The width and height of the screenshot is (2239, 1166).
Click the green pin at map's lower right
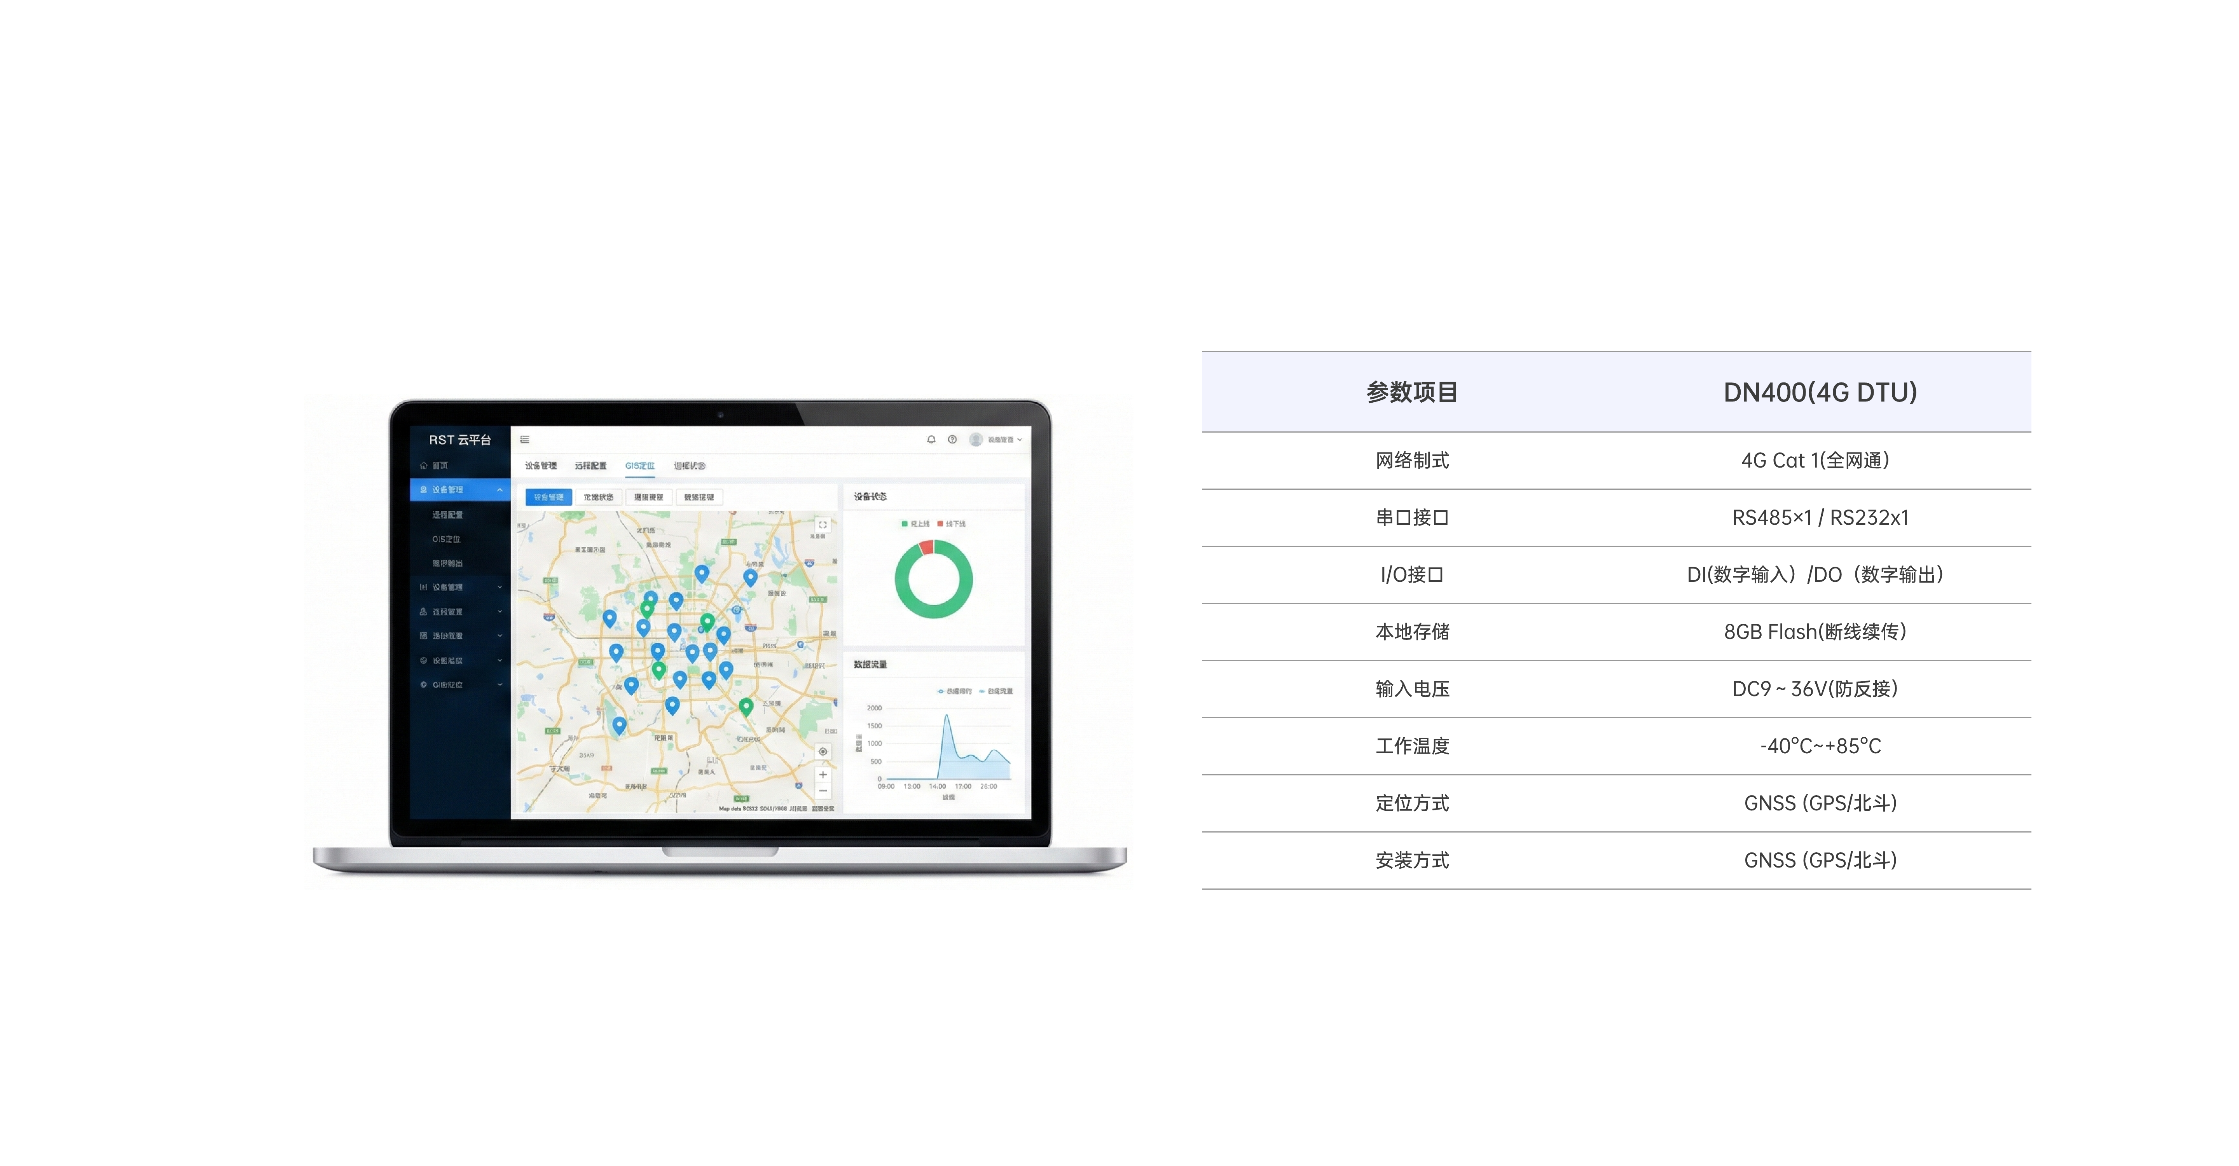(x=746, y=707)
